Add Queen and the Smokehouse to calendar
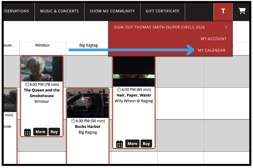 (x=27, y=132)
